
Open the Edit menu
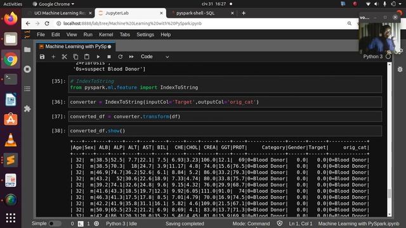tap(55, 35)
